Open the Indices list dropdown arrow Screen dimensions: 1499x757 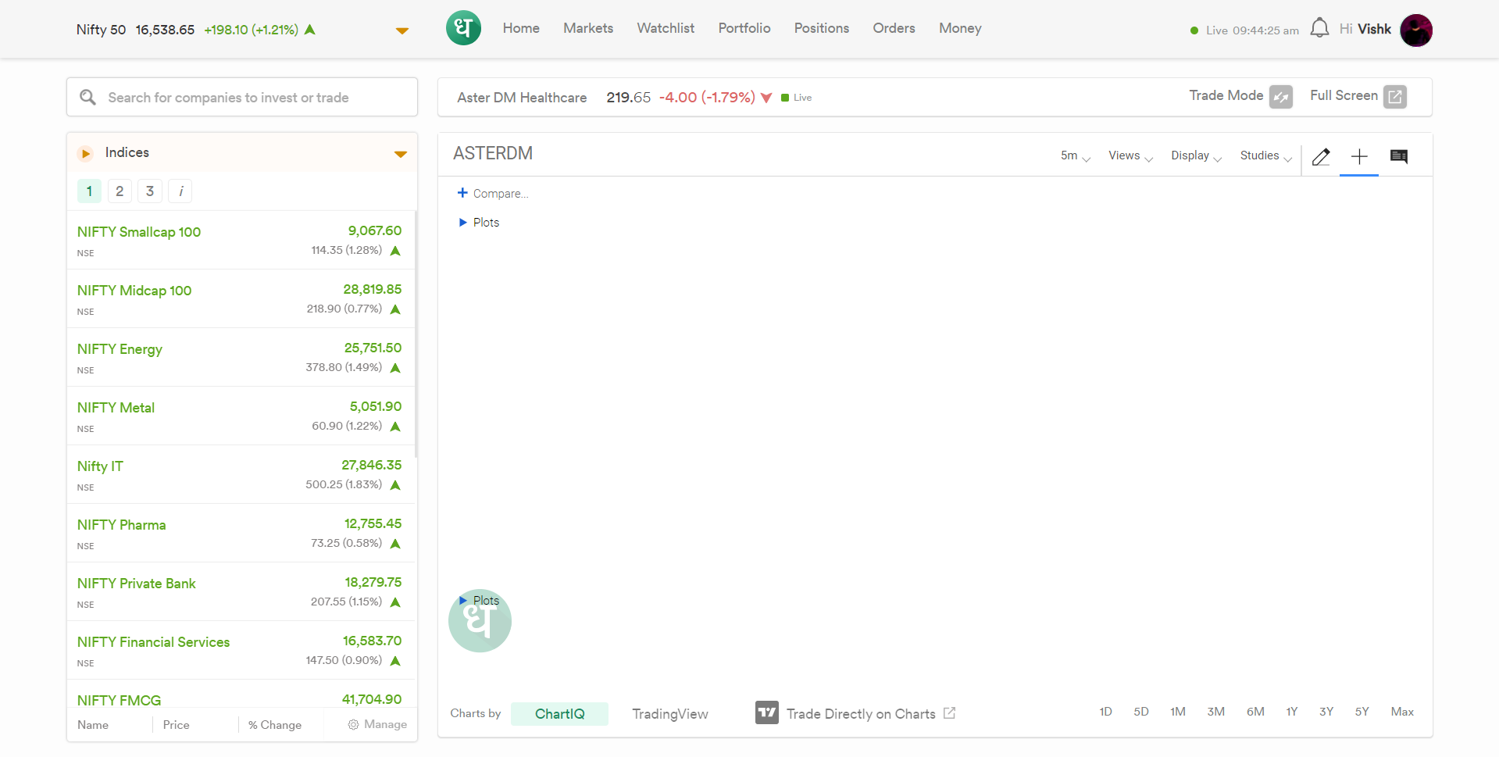401,154
